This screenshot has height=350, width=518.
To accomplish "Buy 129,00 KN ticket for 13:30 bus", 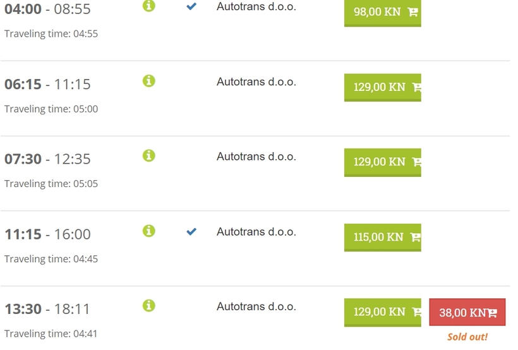I will pyautogui.click(x=383, y=312).
